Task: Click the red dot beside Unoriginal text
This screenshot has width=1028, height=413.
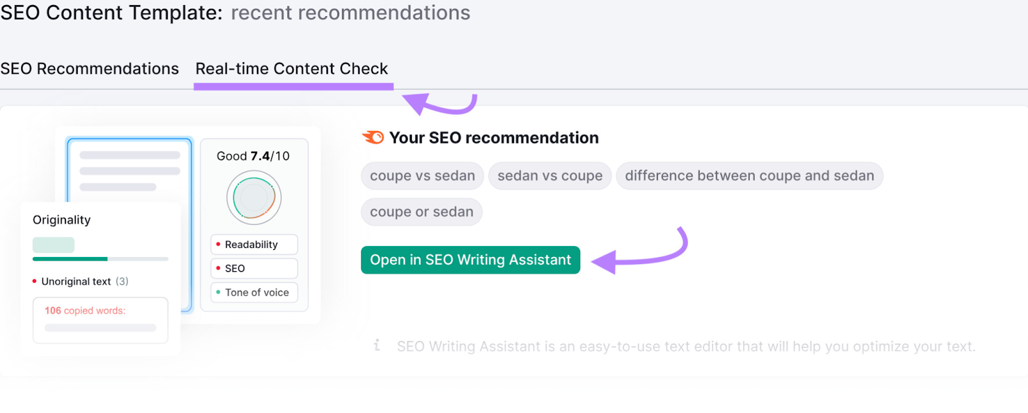Action: point(35,281)
